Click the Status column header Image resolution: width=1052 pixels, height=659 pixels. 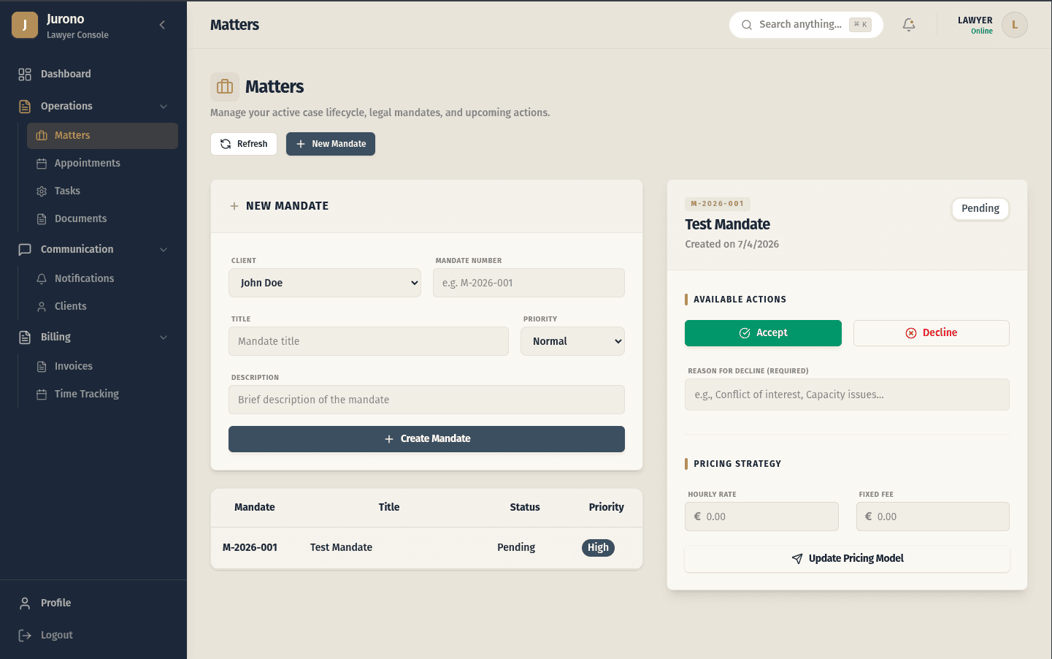pyautogui.click(x=525, y=507)
